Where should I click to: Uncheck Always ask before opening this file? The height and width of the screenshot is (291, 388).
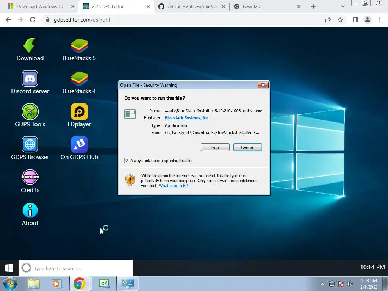click(127, 161)
